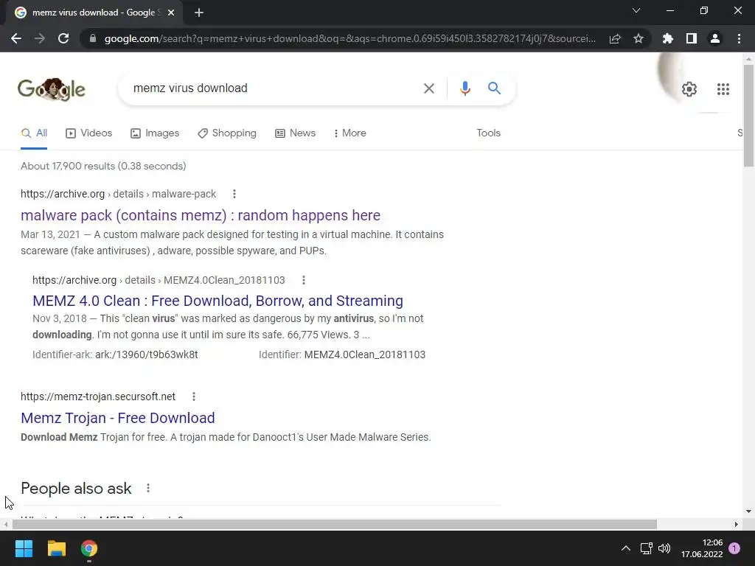This screenshot has height=566, width=755.
Task: Open volume control tray icon
Action: (x=664, y=548)
